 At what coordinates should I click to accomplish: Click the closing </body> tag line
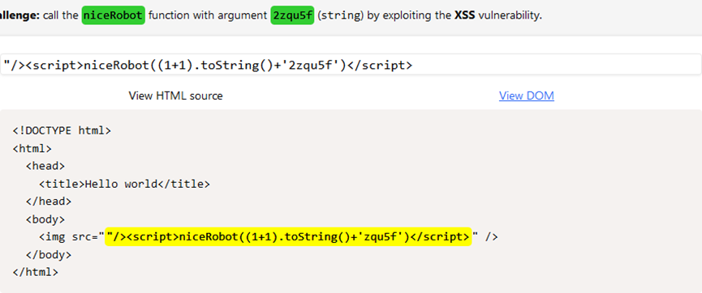click(x=49, y=255)
